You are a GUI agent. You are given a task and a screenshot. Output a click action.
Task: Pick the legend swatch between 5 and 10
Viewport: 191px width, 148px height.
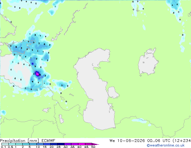coord(33,144)
